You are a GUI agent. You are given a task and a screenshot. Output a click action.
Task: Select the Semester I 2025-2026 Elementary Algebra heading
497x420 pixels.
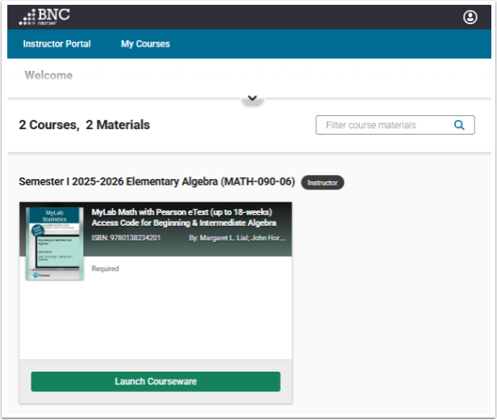pyautogui.click(x=157, y=182)
